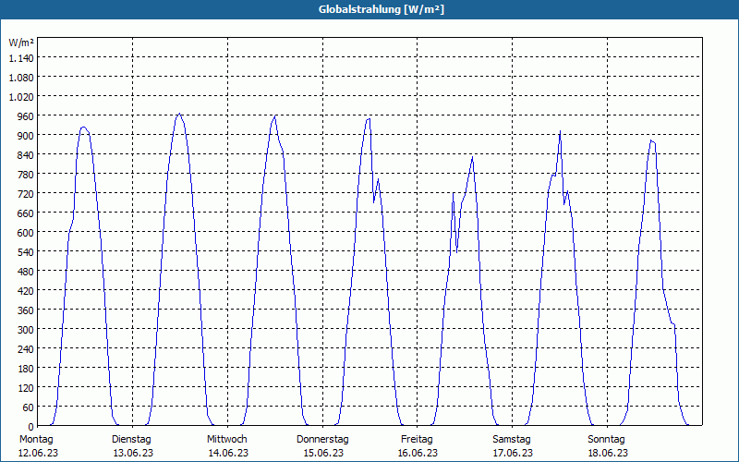Click the 480 y-axis label
The height and width of the screenshot is (462, 739).
26,272
